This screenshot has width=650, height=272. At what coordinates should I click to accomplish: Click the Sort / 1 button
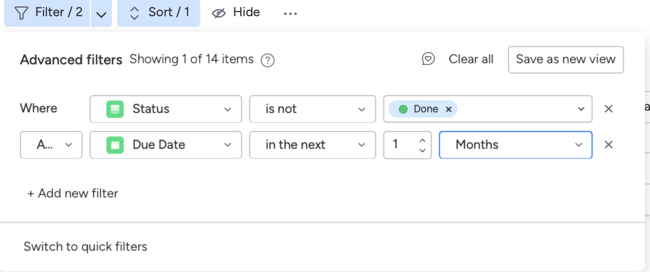tap(158, 13)
